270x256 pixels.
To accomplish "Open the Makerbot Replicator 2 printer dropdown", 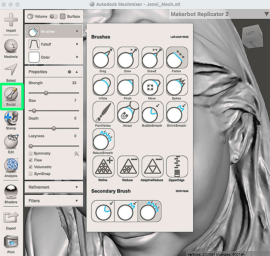I will click(x=220, y=14).
